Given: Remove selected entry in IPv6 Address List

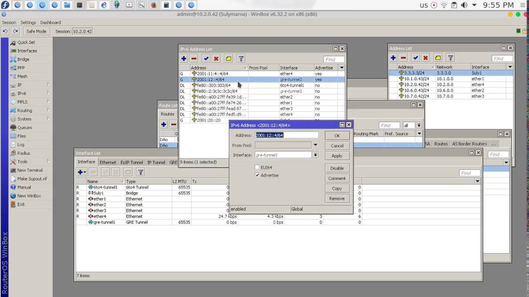Looking at the screenshot, I should pyautogui.click(x=194, y=59).
